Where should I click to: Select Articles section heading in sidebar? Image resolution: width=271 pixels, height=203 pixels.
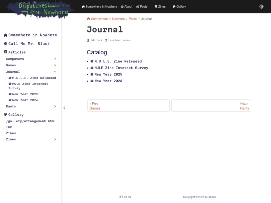(x=17, y=52)
